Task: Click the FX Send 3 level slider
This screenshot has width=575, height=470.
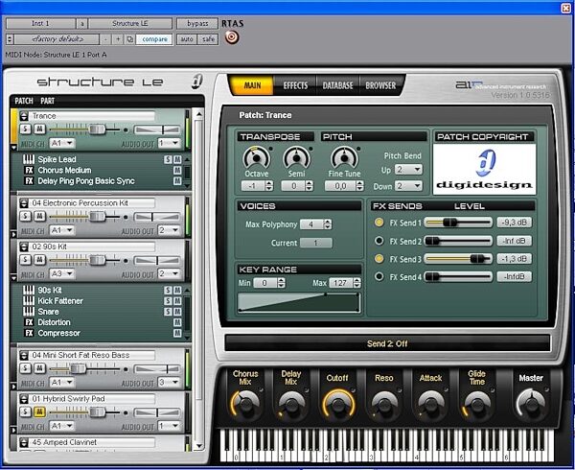Action: (458, 259)
